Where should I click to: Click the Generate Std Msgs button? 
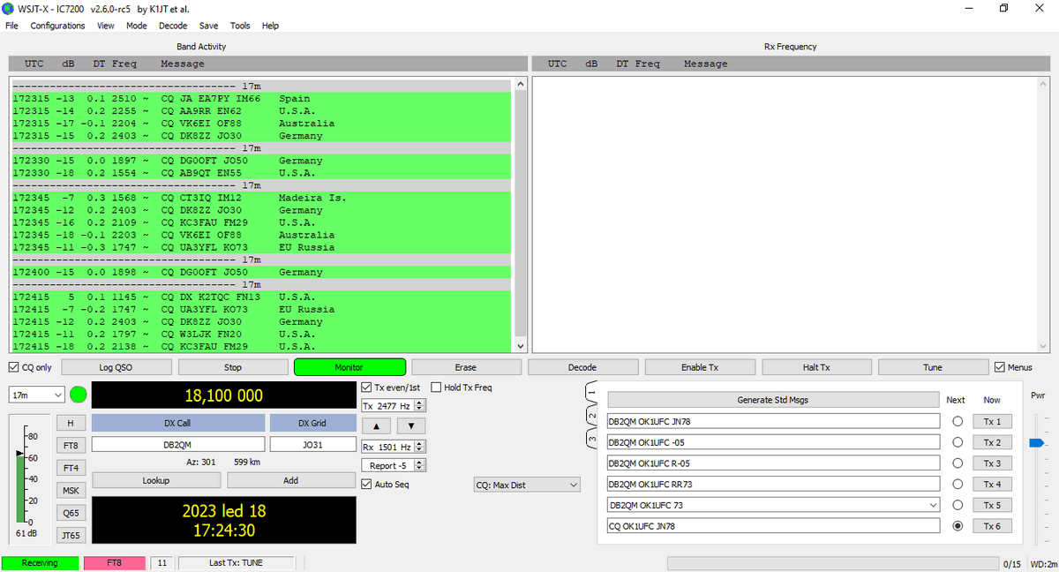pos(772,400)
